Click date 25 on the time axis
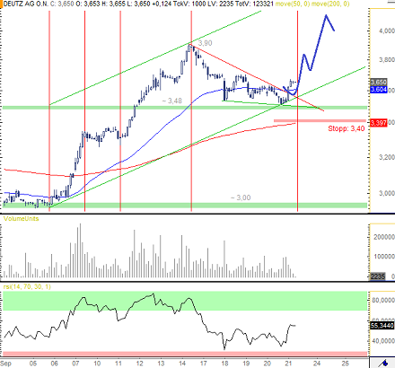Image resolution: width=395 pixels, height=368 pixels. [x=345, y=364]
